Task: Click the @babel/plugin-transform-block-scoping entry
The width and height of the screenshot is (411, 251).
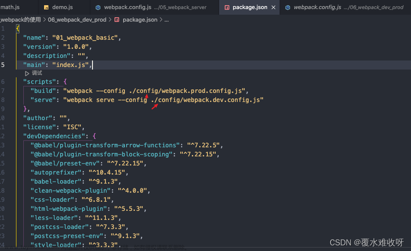Action: [102, 154]
